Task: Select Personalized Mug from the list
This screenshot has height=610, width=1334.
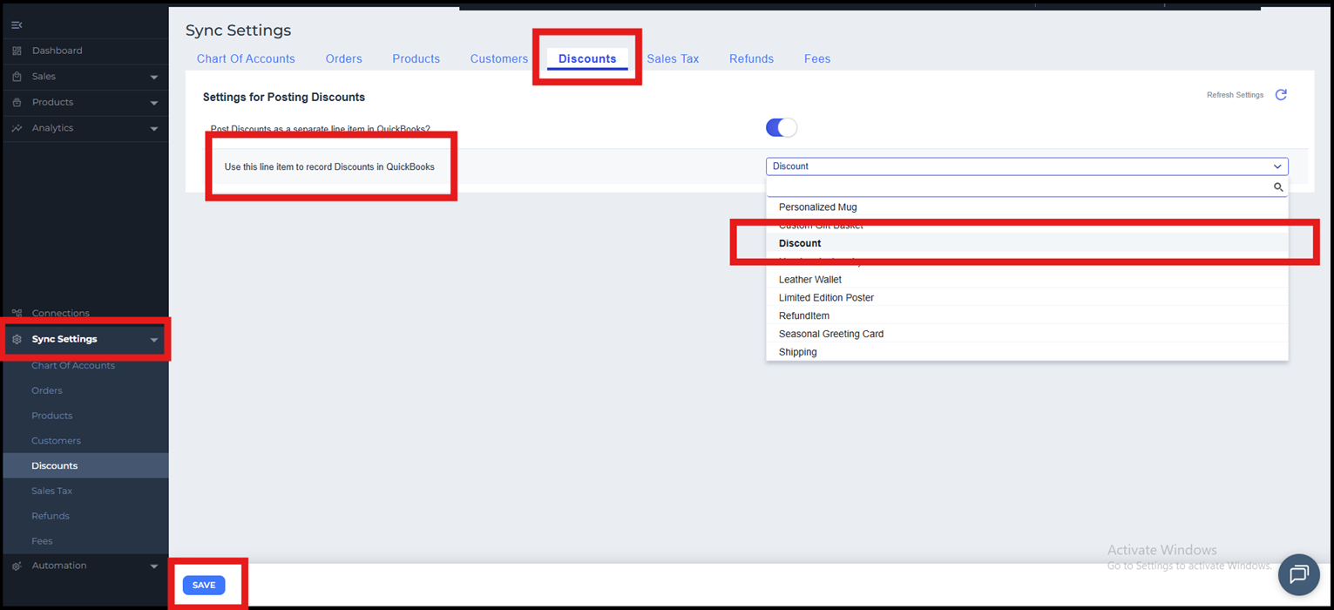Action: point(1027,207)
